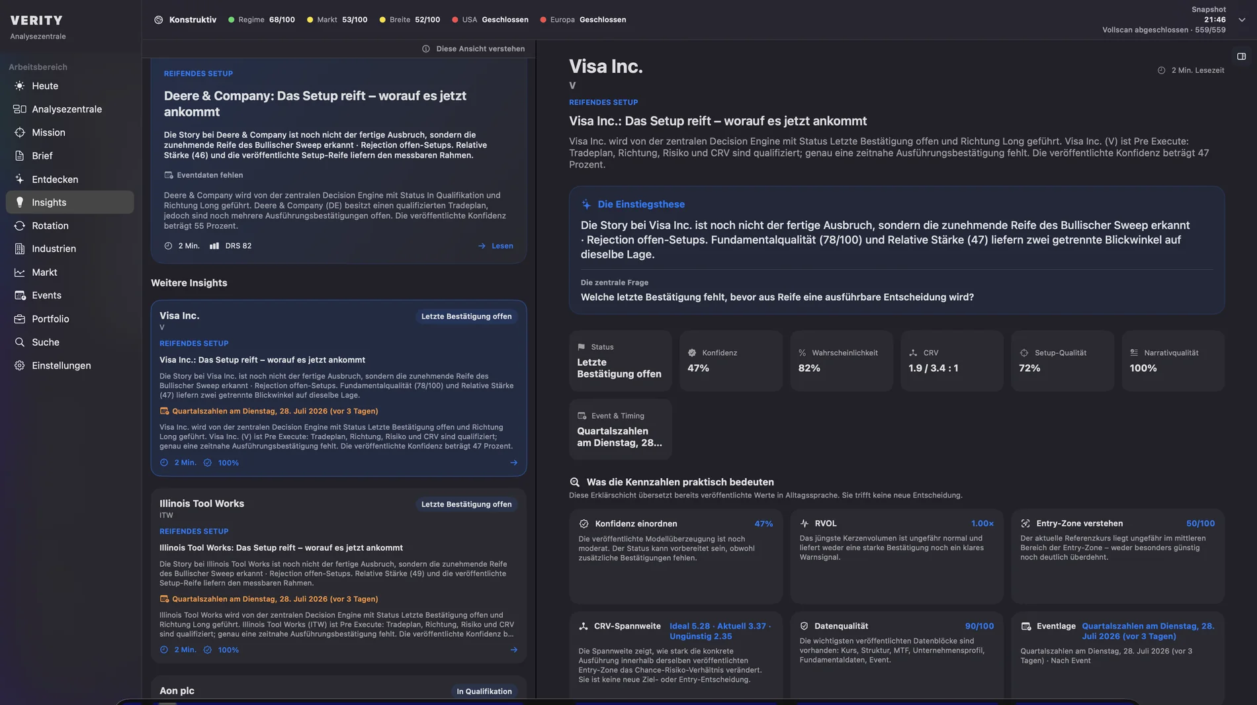Select the Insights sidebar item

coord(69,202)
